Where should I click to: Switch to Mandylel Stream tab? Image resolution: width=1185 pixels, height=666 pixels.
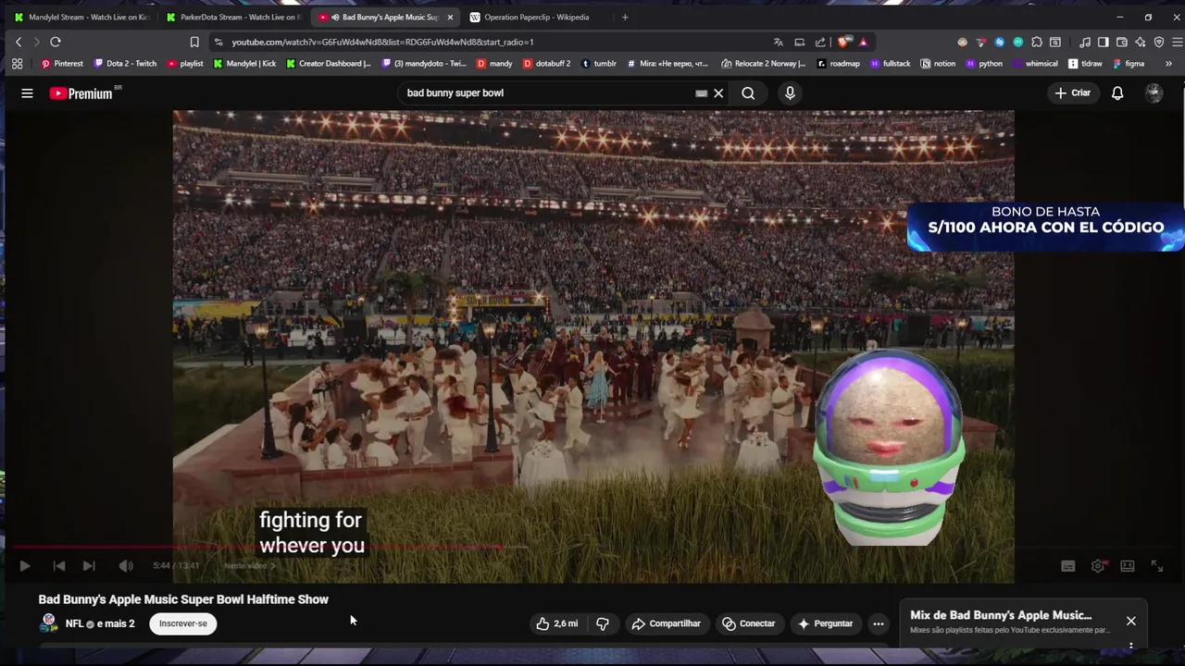[x=82, y=17]
